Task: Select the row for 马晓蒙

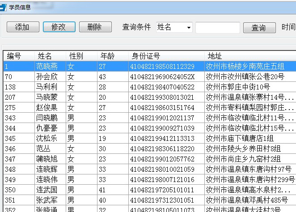Action: (x=150, y=97)
